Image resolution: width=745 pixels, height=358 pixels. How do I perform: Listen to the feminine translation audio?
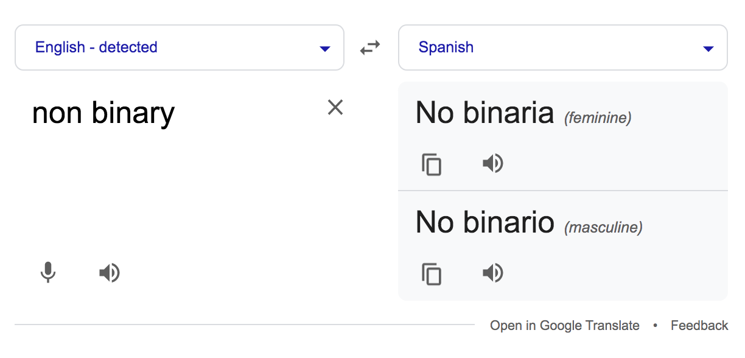[492, 164]
